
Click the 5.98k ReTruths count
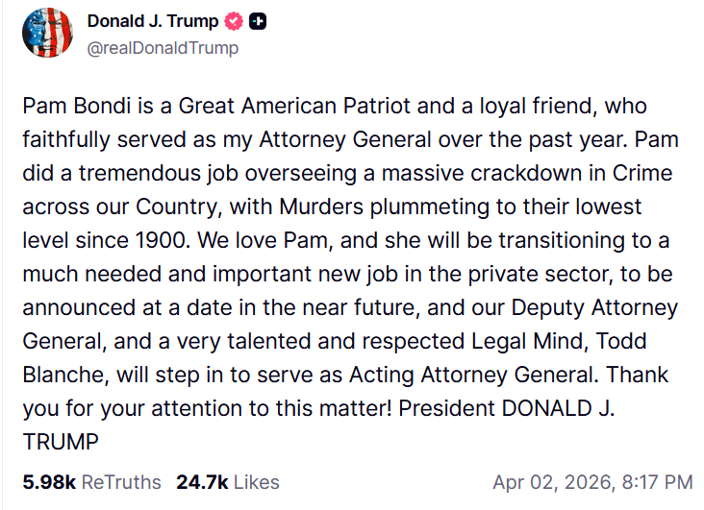91,482
